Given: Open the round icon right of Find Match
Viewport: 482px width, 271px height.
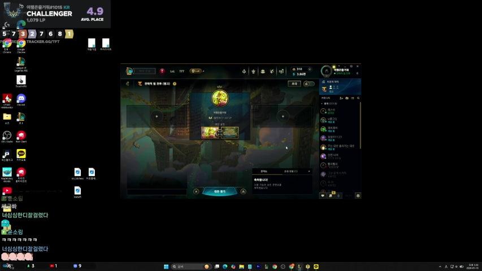Looking at the screenshot, I should pos(243,191).
